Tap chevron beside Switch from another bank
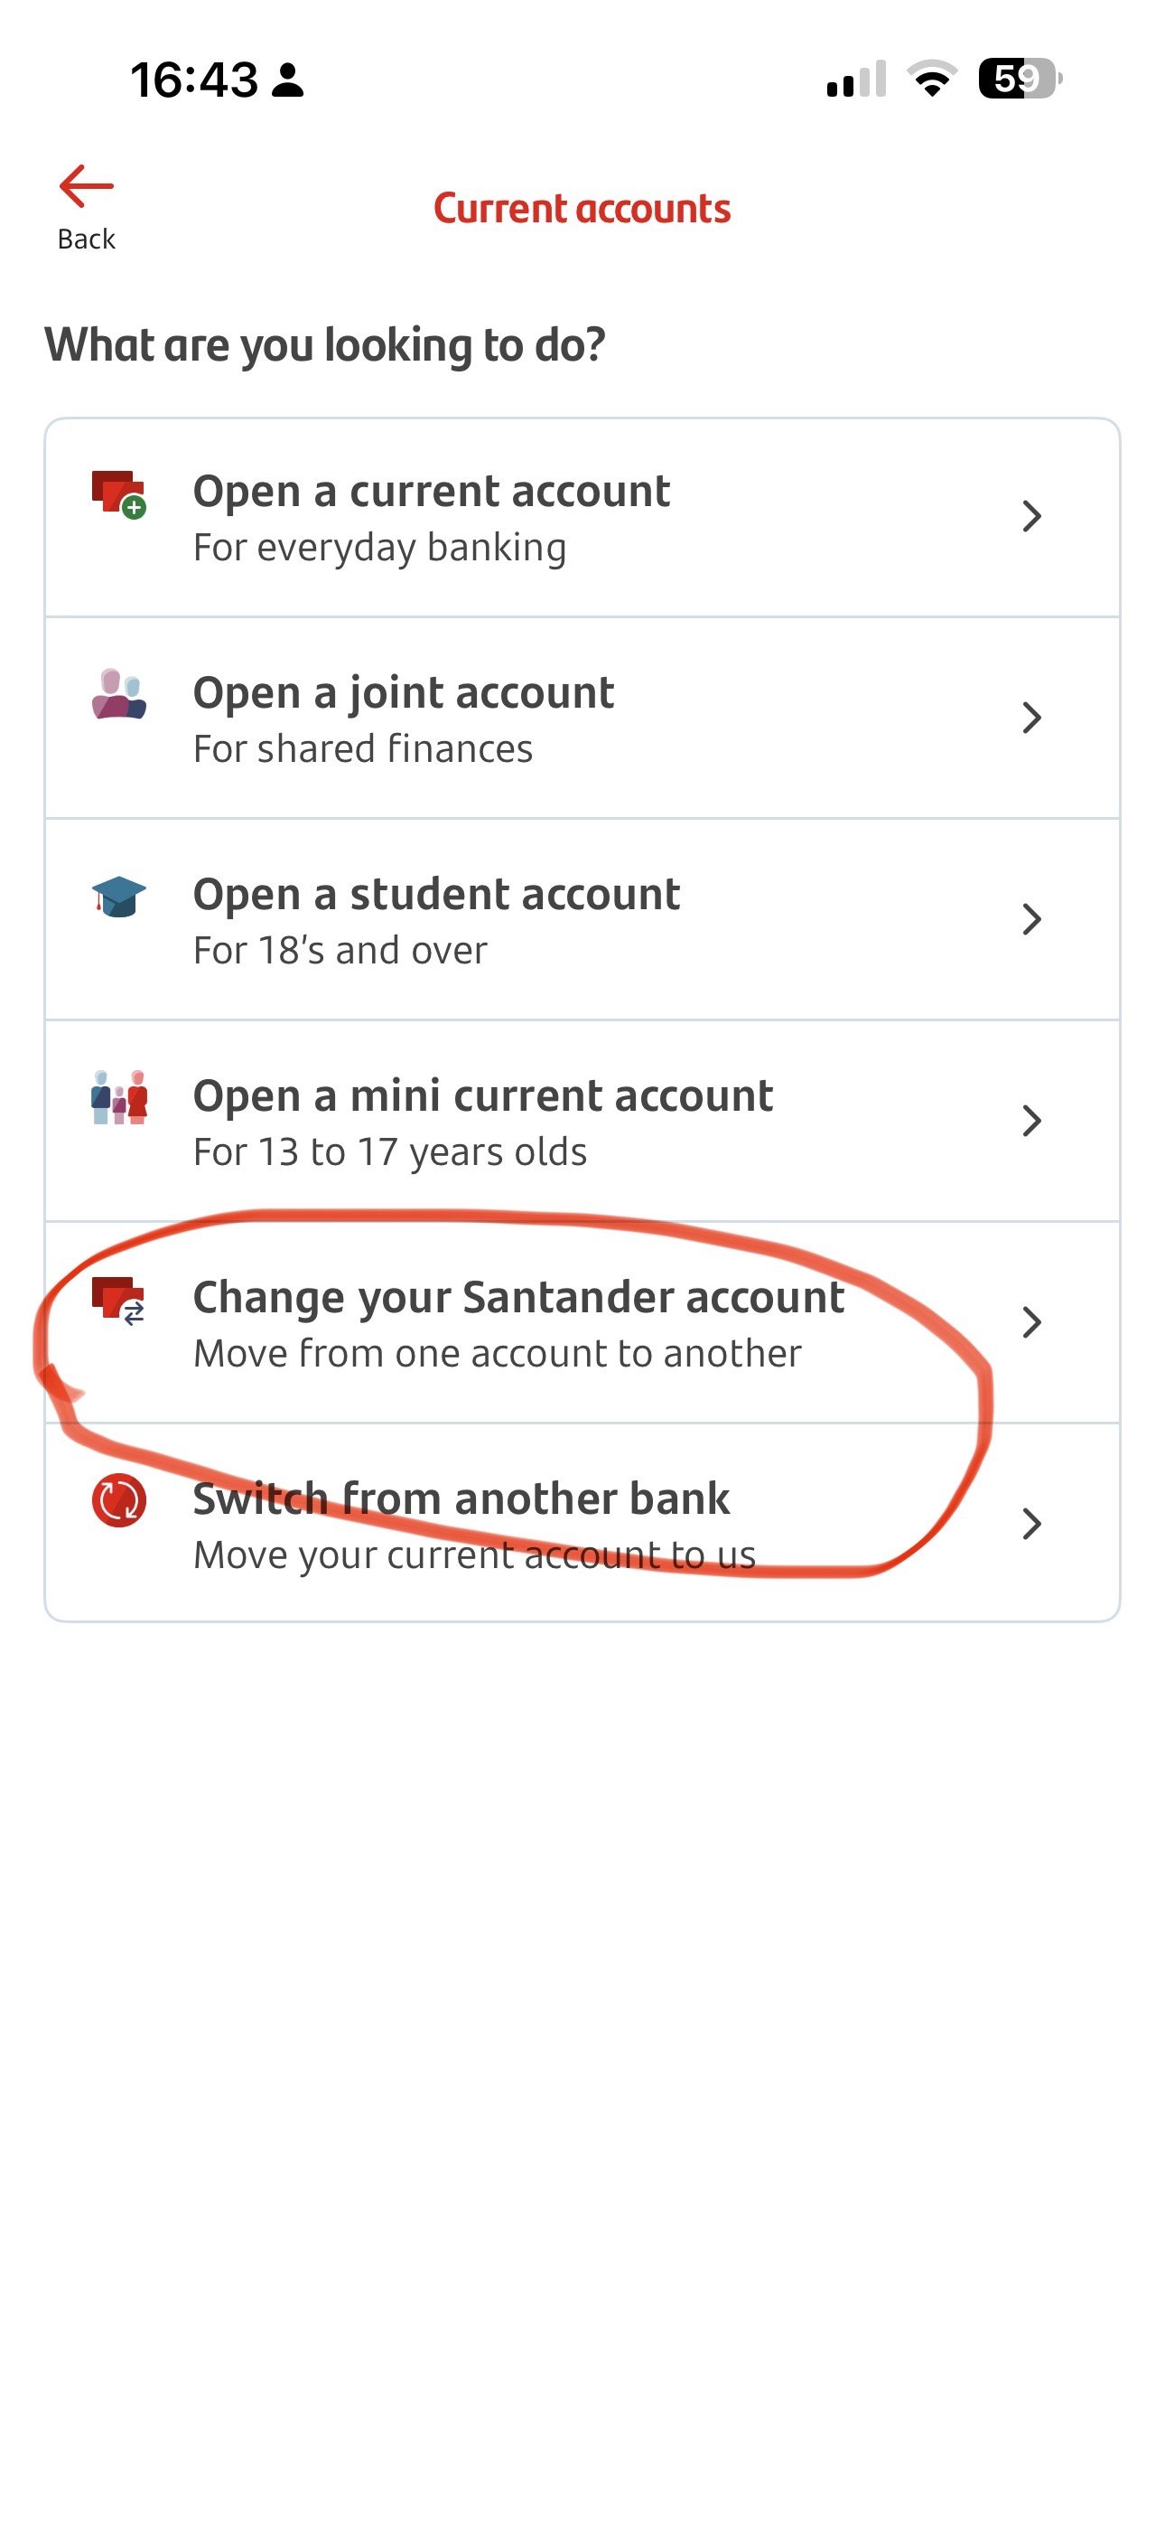 [1030, 1524]
